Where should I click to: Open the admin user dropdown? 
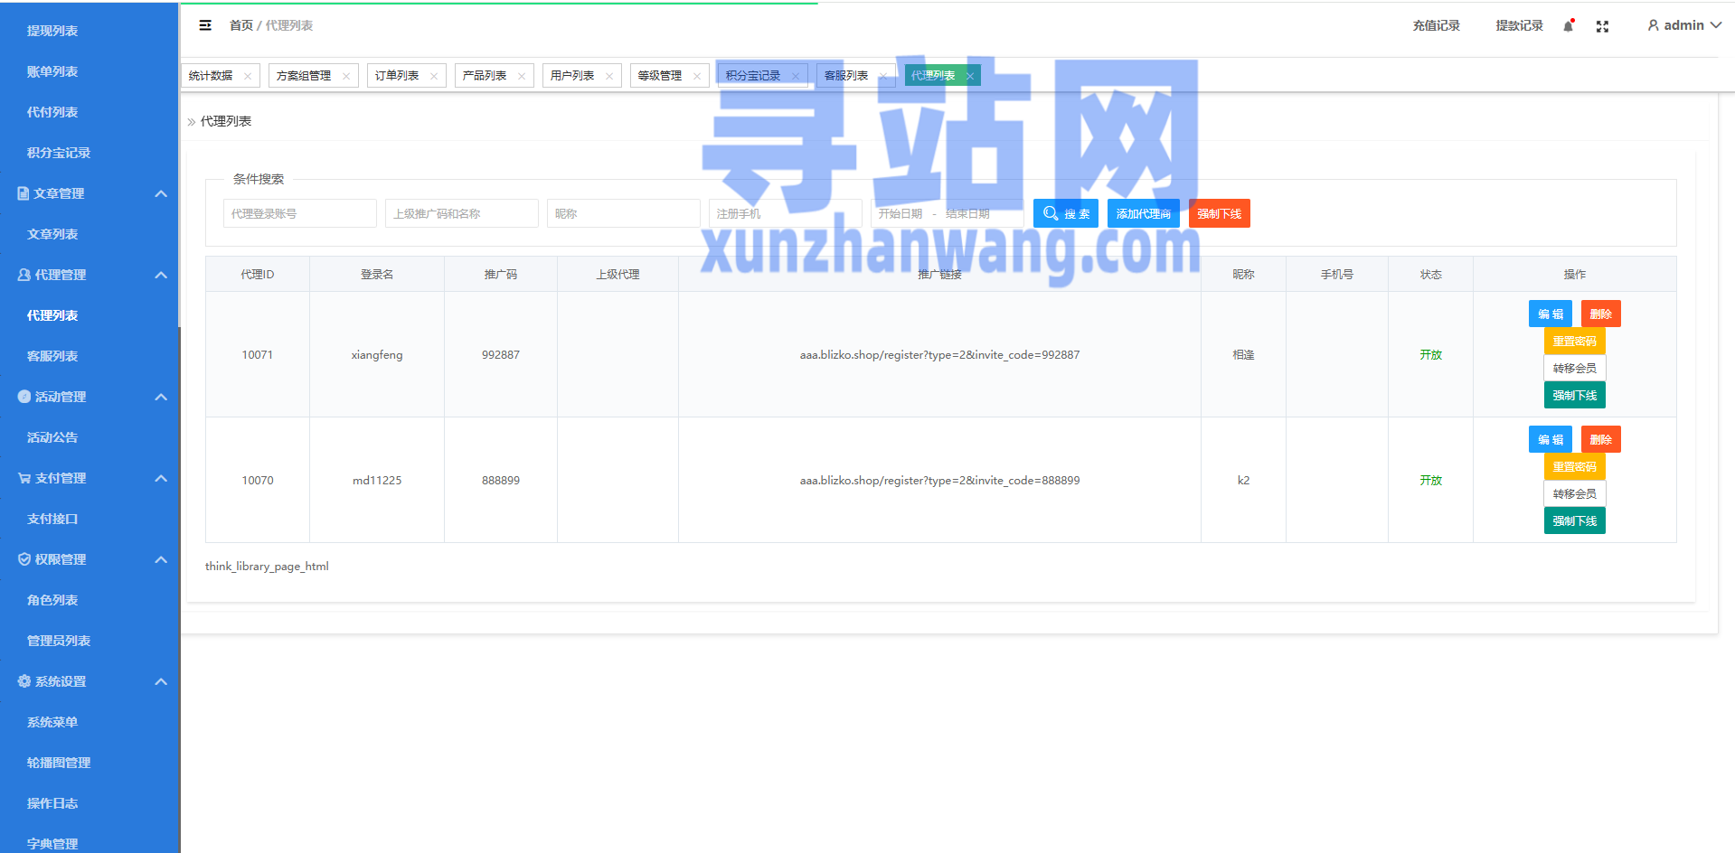1683,25
